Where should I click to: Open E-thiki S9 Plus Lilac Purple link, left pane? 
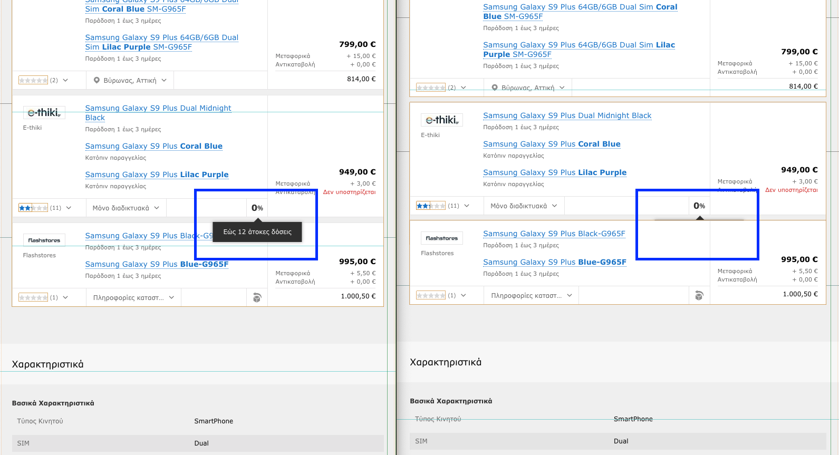tap(157, 175)
